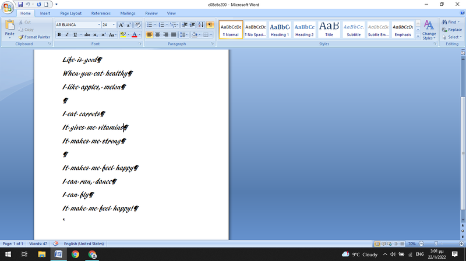Toggle align text left
This screenshot has height=261, width=466.
click(x=149, y=35)
